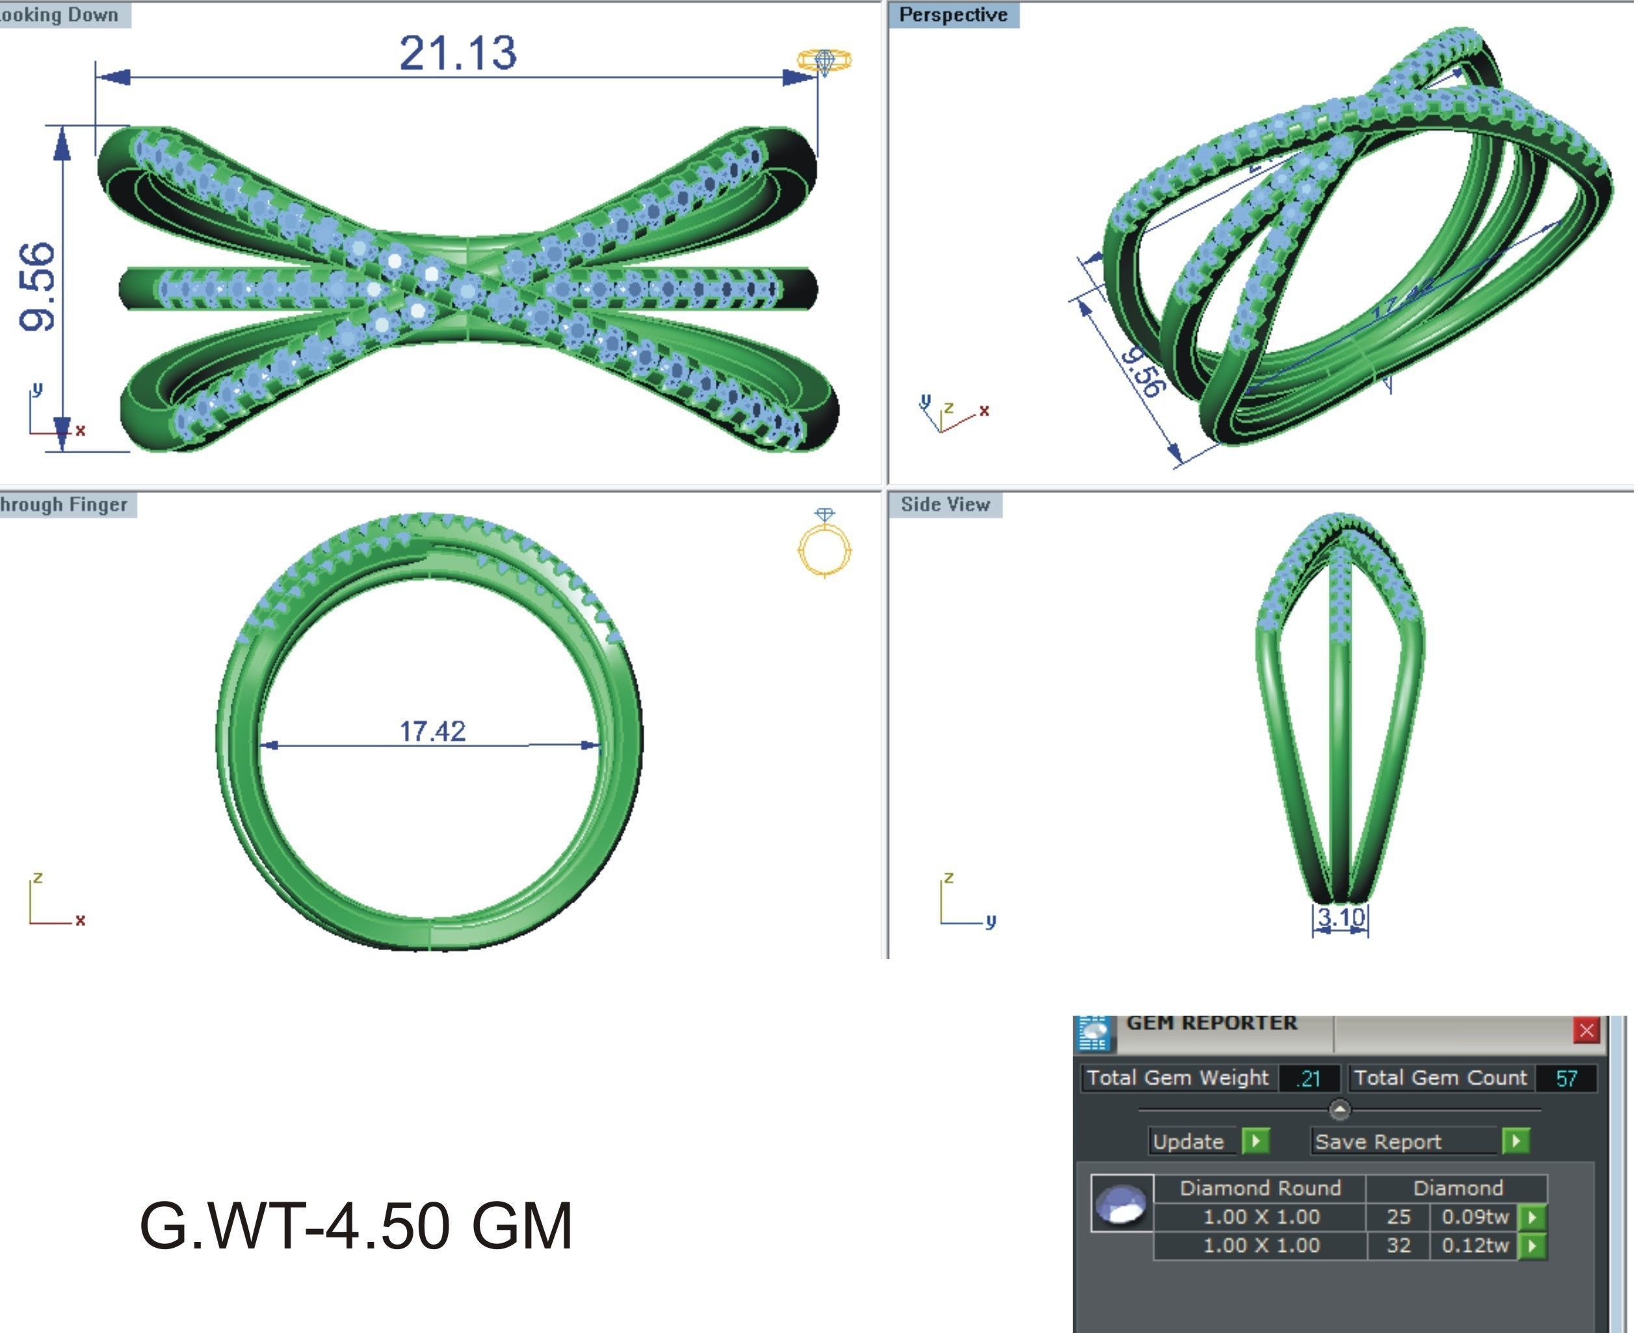Viewport: 1641px width, 1333px height.
Task: Click the Save Report button label
Action: 1378,1142
